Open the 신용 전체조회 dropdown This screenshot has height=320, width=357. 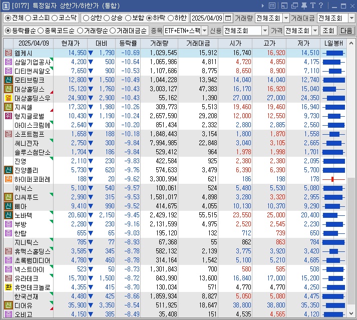(265, 31)
